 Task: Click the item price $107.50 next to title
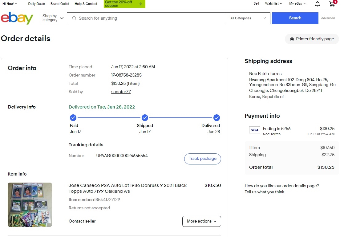tap(212, 185)
